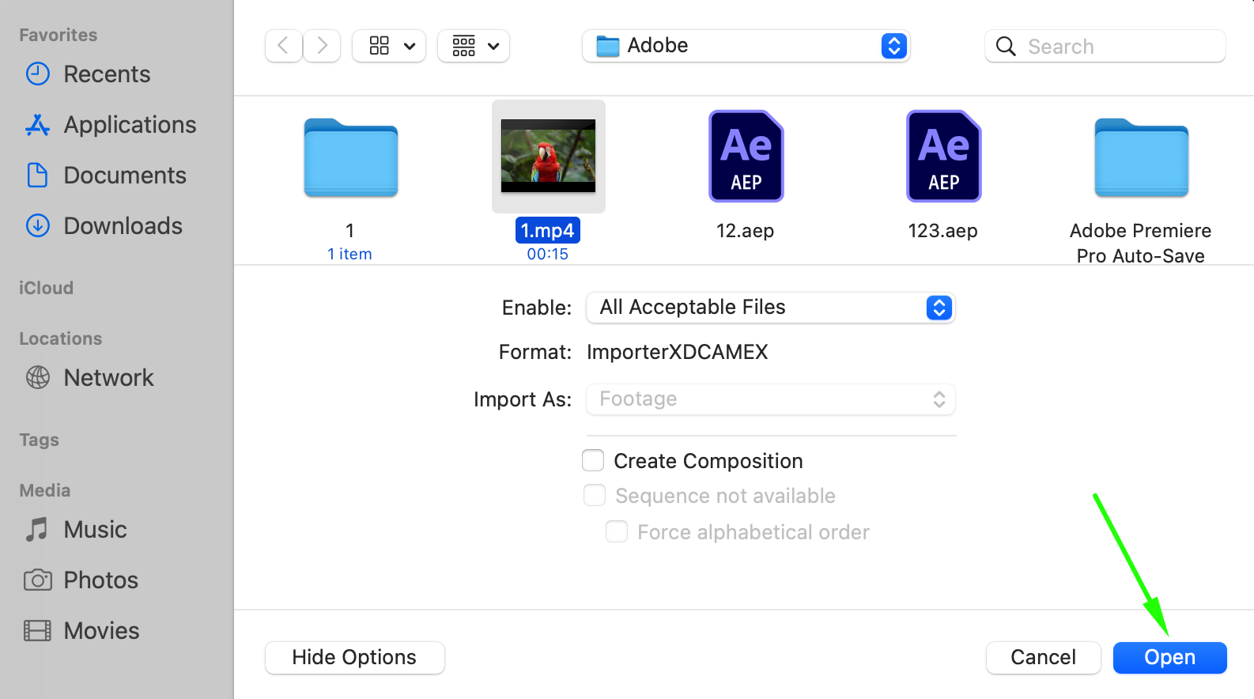Open the Import As Footage dropdown
1254x699 pixels.
point(770,399)
